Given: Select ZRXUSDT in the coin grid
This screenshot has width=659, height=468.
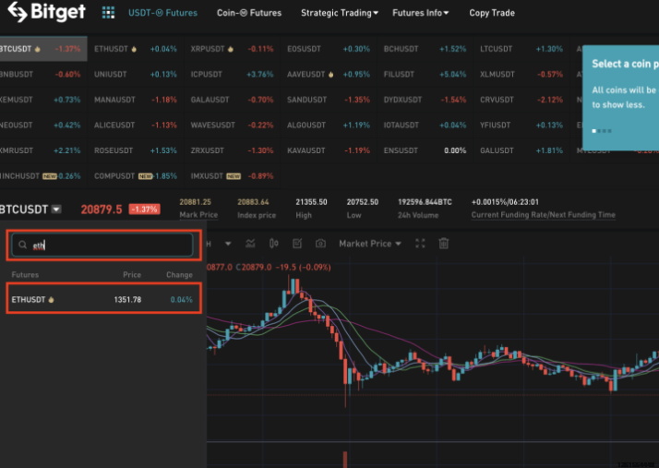Looking at the screenshot, I should (232, 150).
